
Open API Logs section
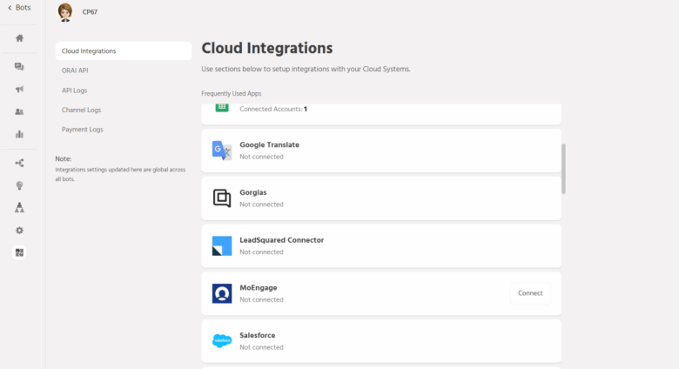pos(75,91)
